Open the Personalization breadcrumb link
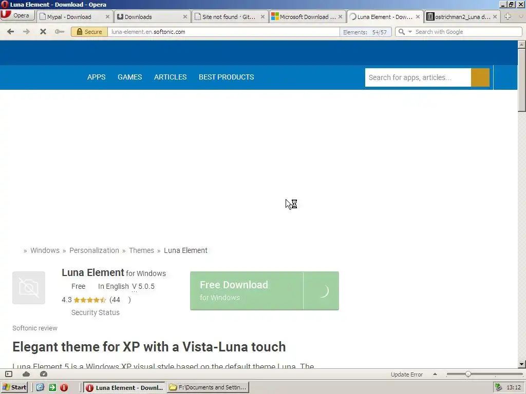 click(x=95, y=250)
